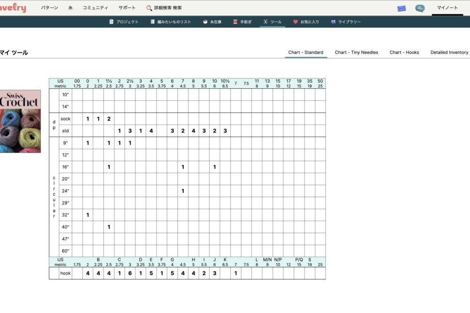470x313 pixels.
Task: Click the 16" circular row label
Action: tap(65, 167)
